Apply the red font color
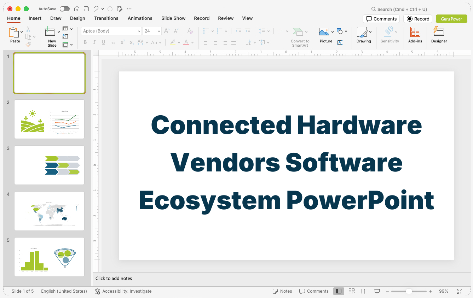473x298 pixels. (x=186, y=42)
